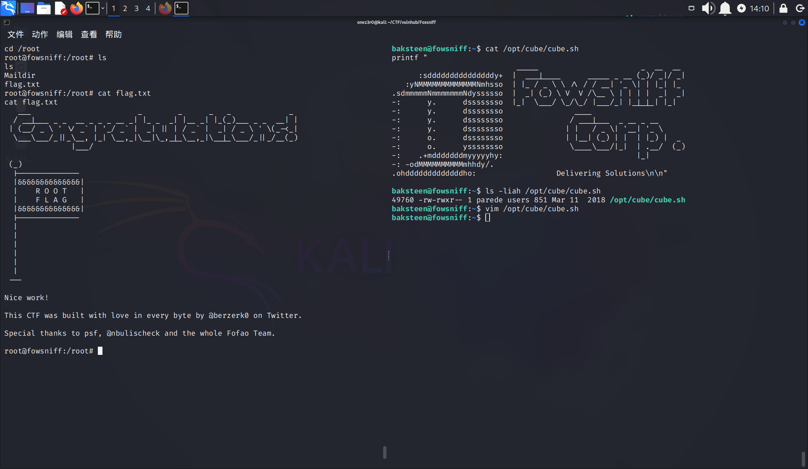Switch to workspace 4
The width and height of the screenshot is (808, 469).
coord(148,8)
